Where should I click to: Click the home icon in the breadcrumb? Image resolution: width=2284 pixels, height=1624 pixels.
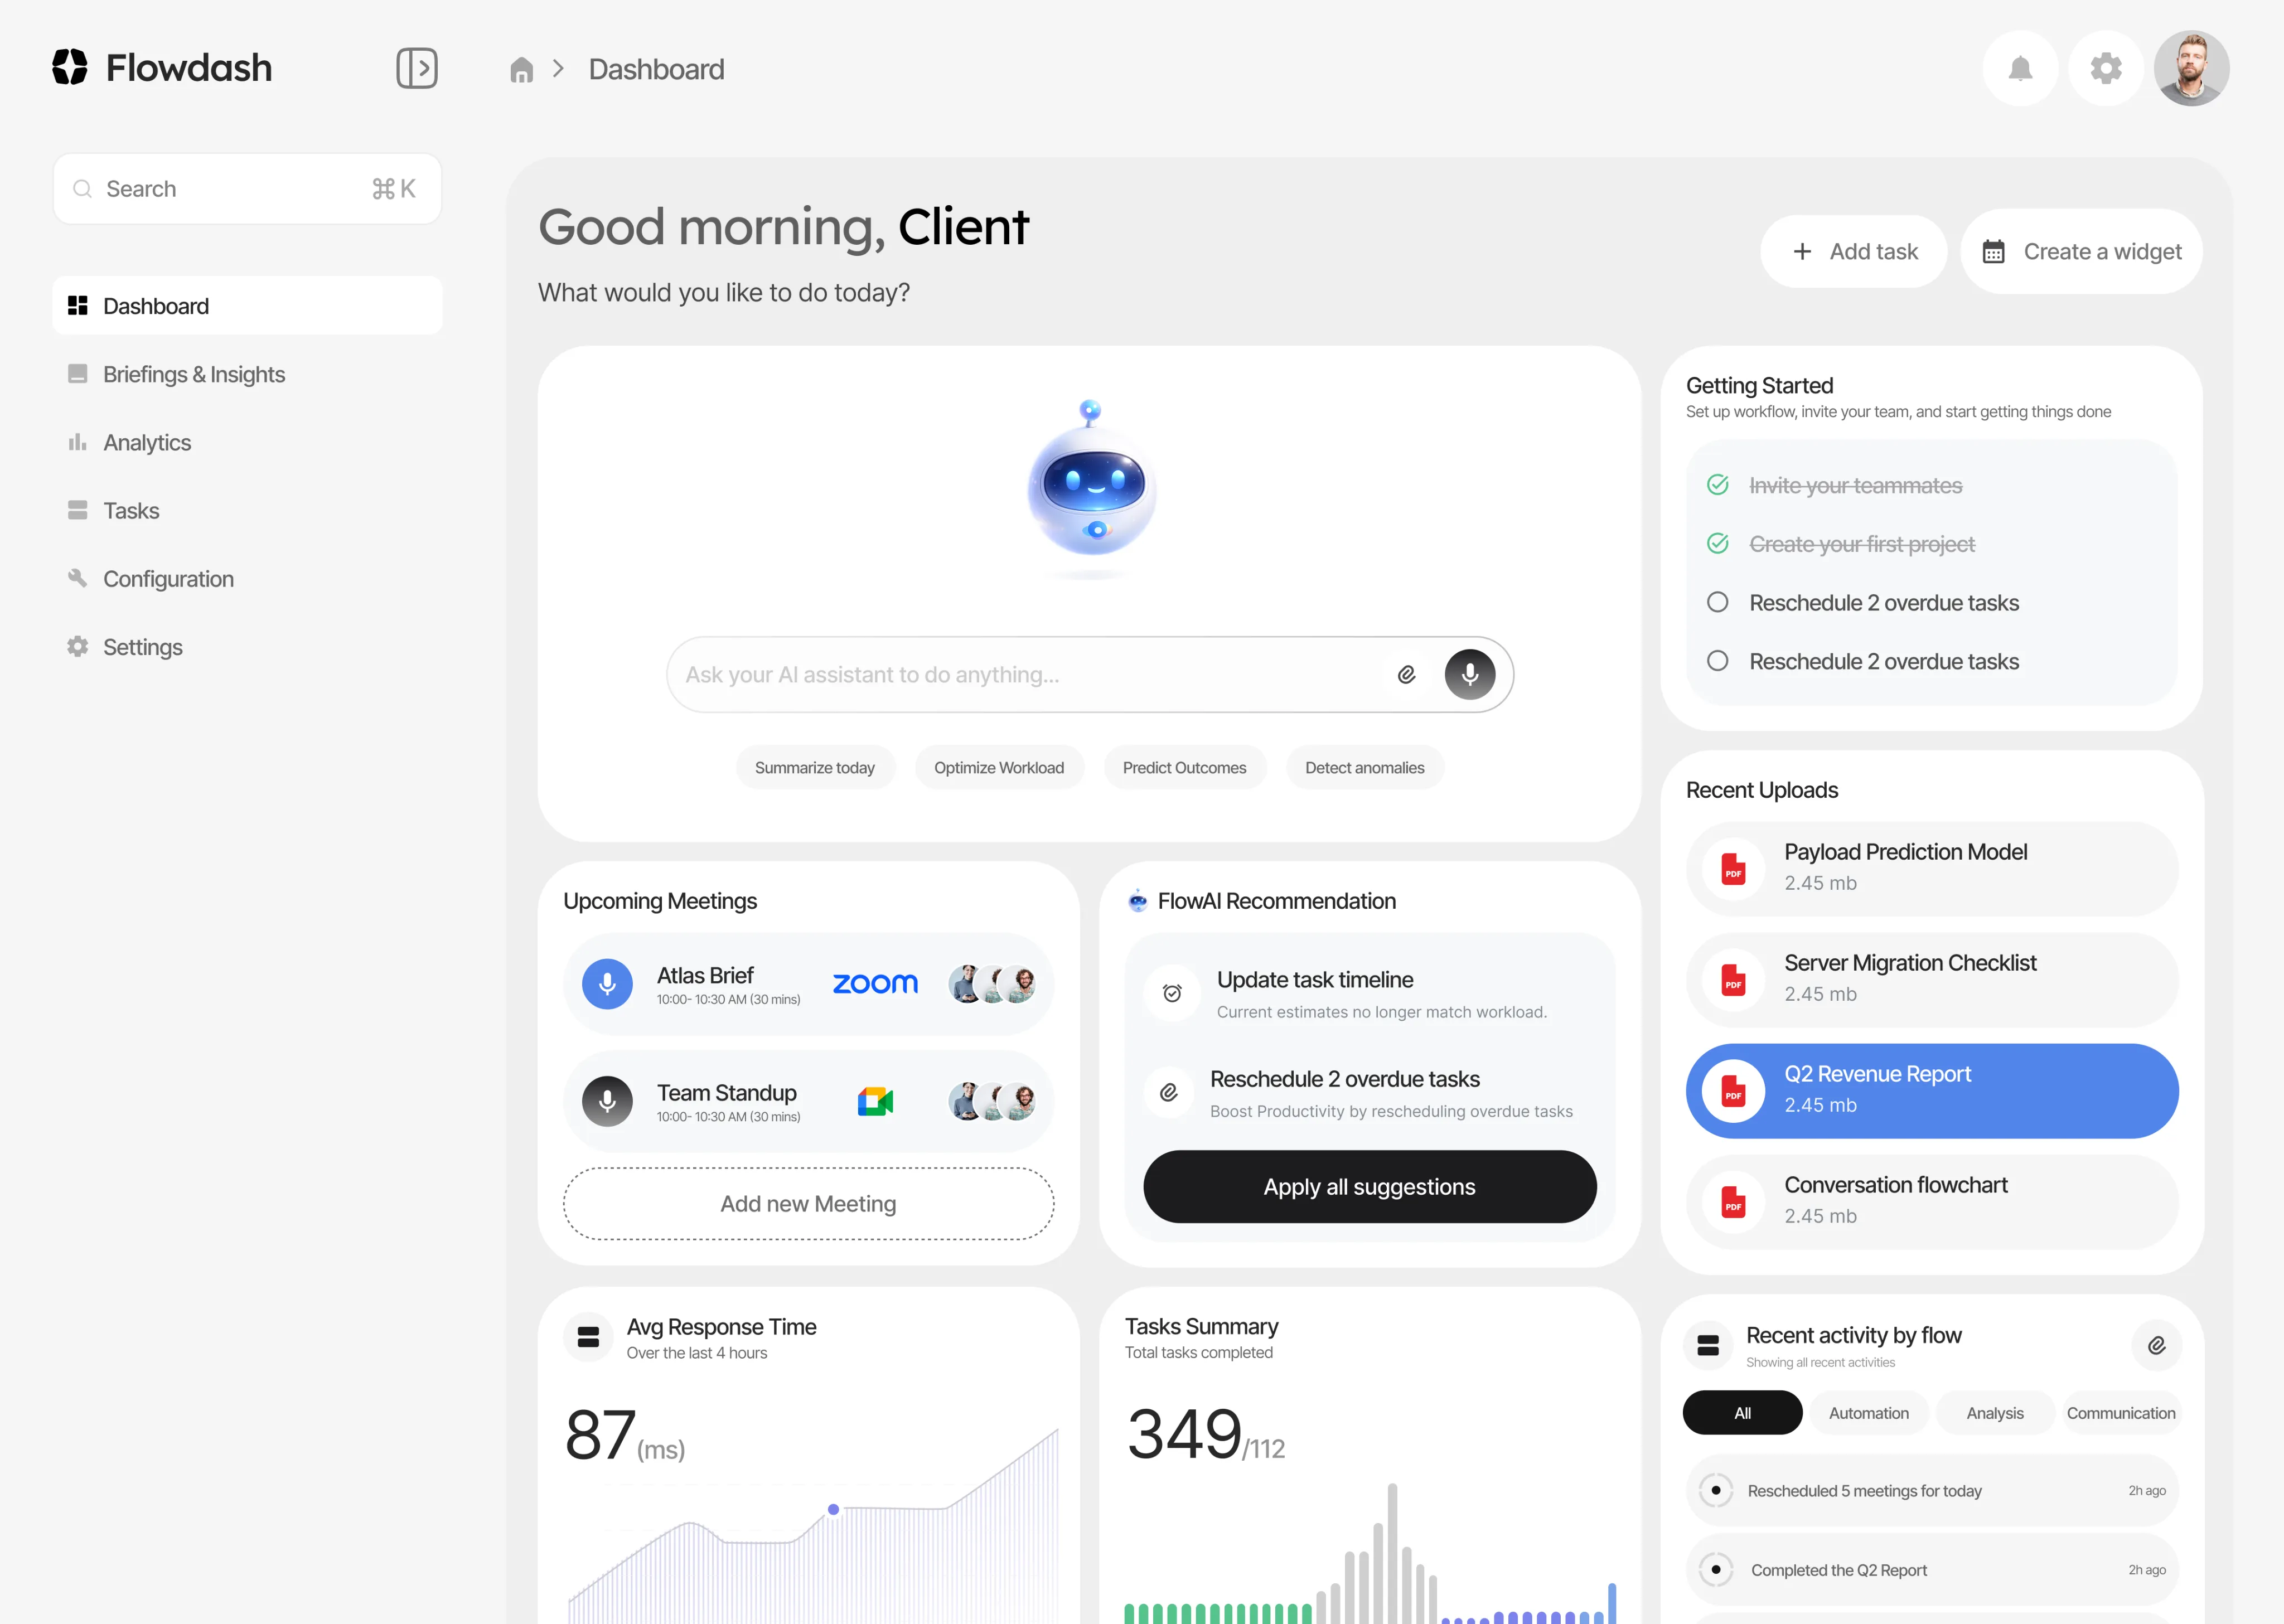pos(521,68)
